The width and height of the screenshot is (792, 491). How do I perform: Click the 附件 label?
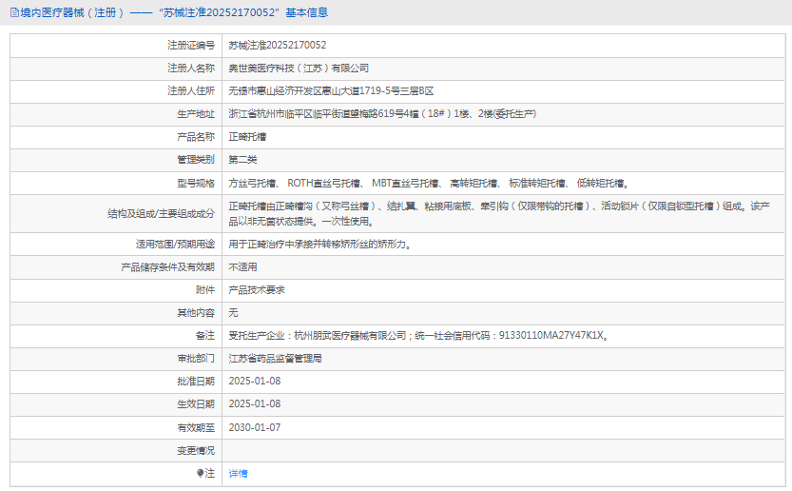pos(205,289)
